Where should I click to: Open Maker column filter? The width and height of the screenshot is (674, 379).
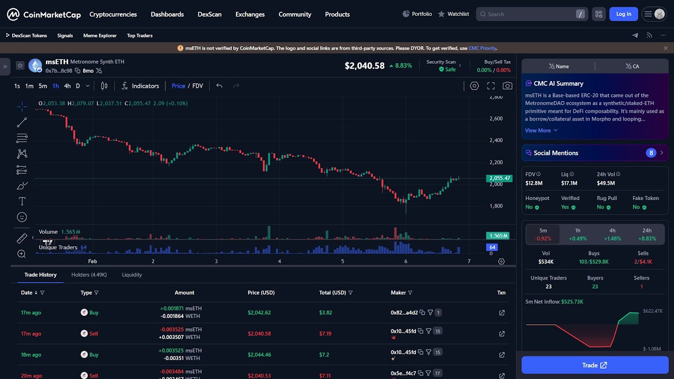[410, 293]
